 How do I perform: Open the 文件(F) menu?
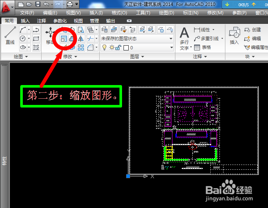click(x=27, y=13)
